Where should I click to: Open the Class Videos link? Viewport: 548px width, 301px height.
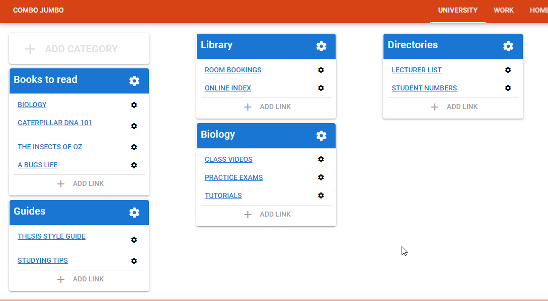[228, 160]
